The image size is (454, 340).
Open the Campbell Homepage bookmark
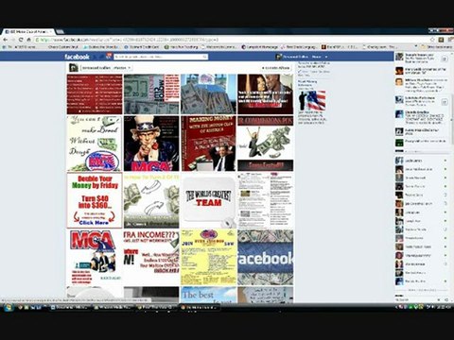[x=260, y=47]
